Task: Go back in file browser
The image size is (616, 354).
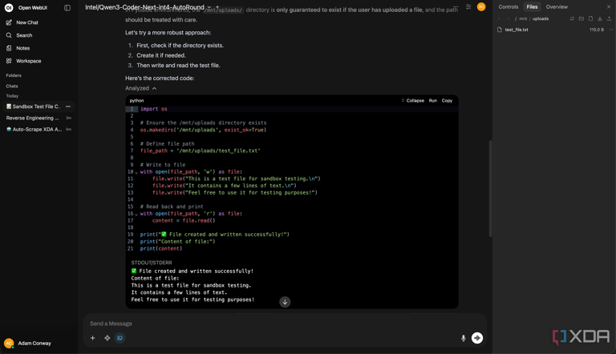Action: pos(499,19)
